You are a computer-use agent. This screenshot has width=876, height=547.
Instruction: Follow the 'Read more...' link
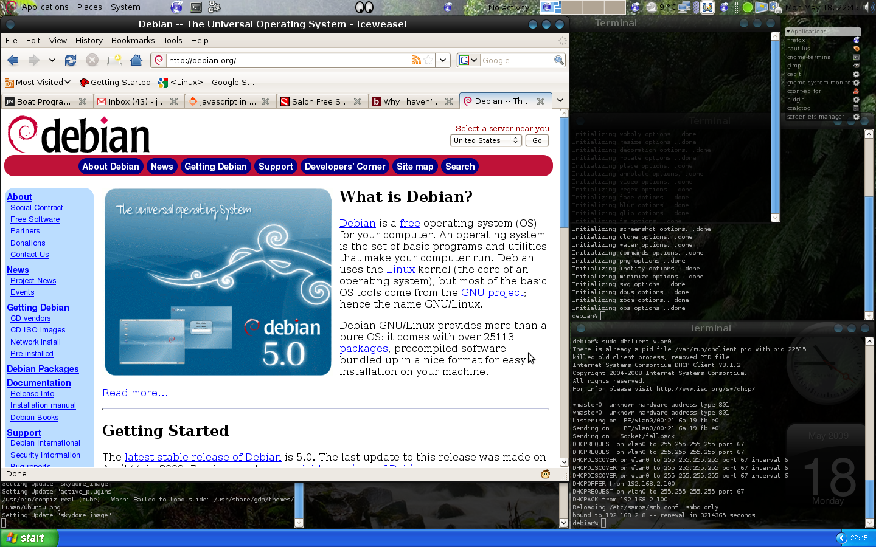click(x=135, y=393)
